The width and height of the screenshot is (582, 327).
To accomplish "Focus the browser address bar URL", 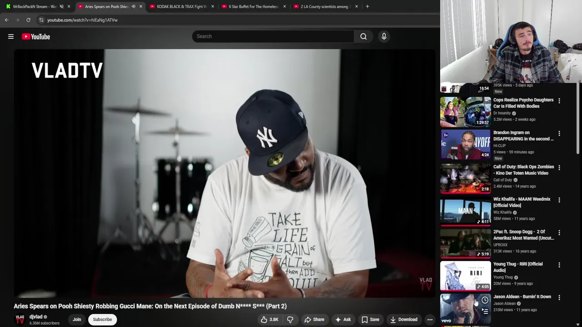I will click(82, 20).
